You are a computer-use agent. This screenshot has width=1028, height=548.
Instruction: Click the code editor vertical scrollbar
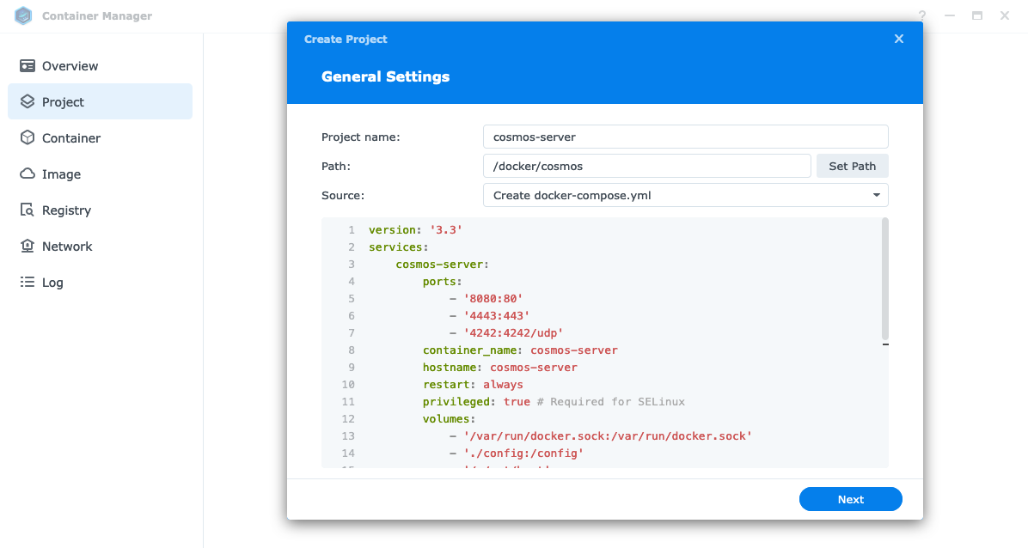tap(885, 279)
